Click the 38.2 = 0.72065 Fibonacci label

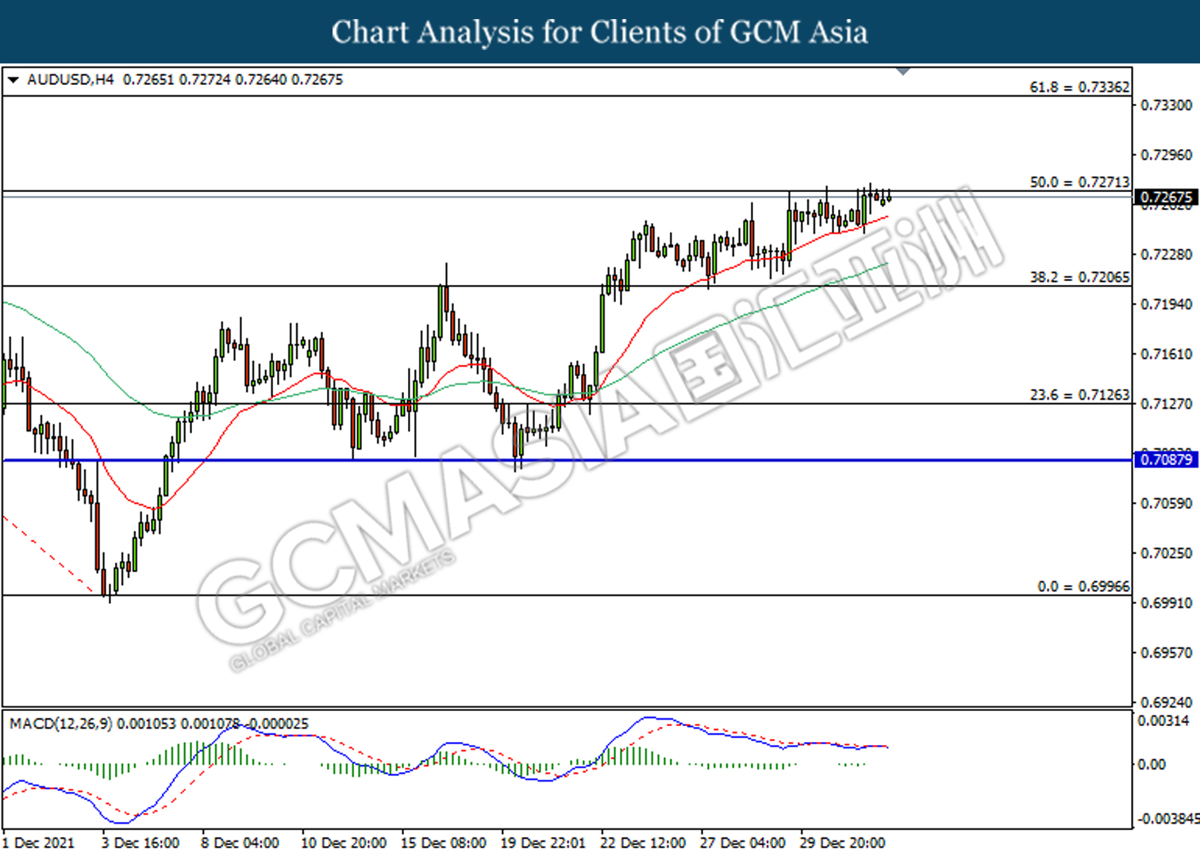[1079, 278]
